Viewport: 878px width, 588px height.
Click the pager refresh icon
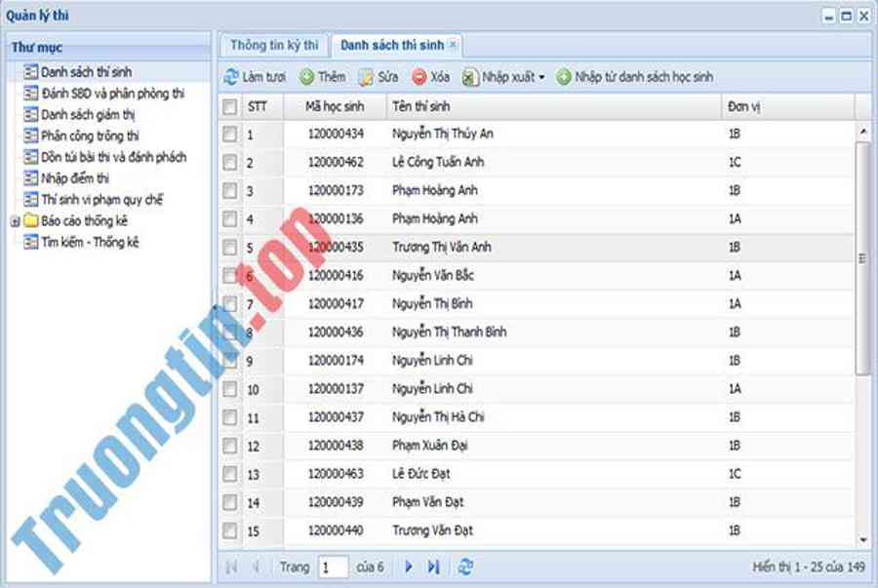(465, 567)
